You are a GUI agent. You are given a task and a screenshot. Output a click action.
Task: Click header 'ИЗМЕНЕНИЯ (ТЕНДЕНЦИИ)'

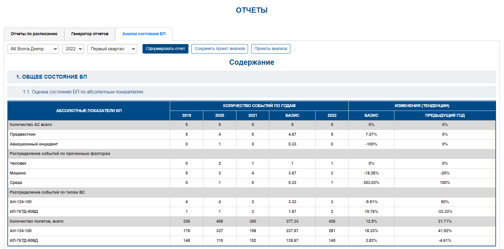(422, 106)
